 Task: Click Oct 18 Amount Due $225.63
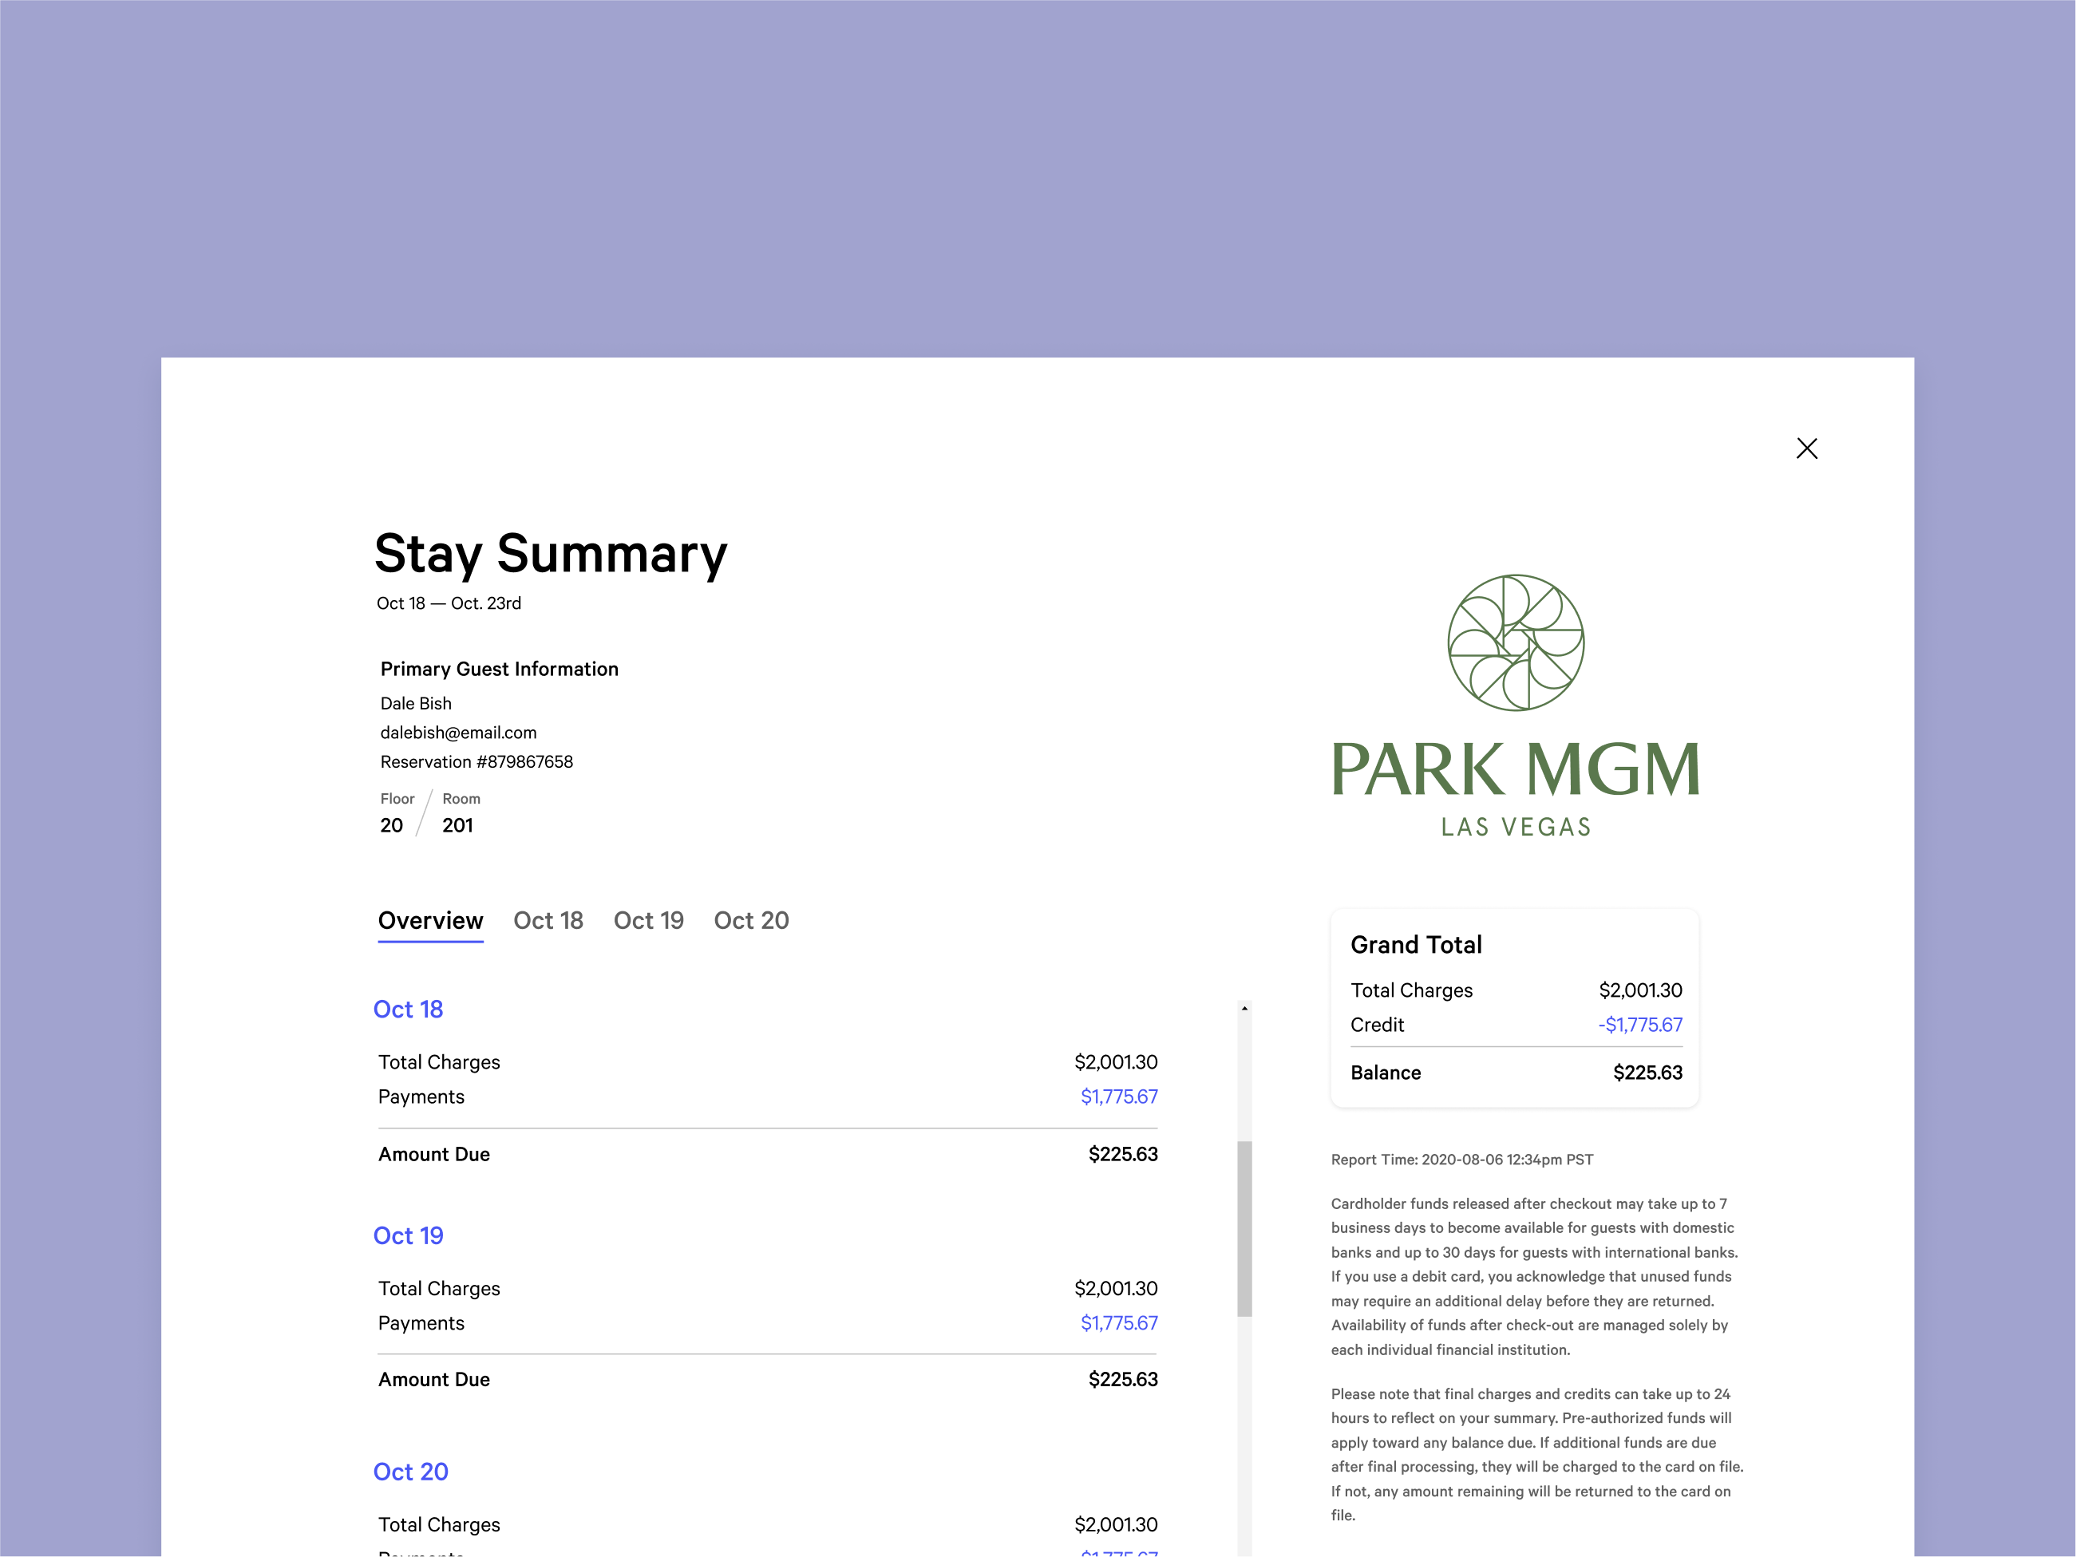coord(1124,1154)
